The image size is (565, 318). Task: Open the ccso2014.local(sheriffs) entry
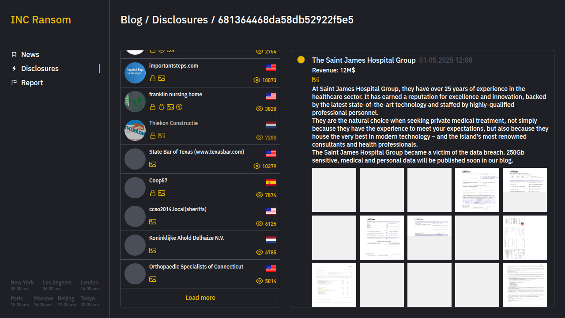pos(200,216)
